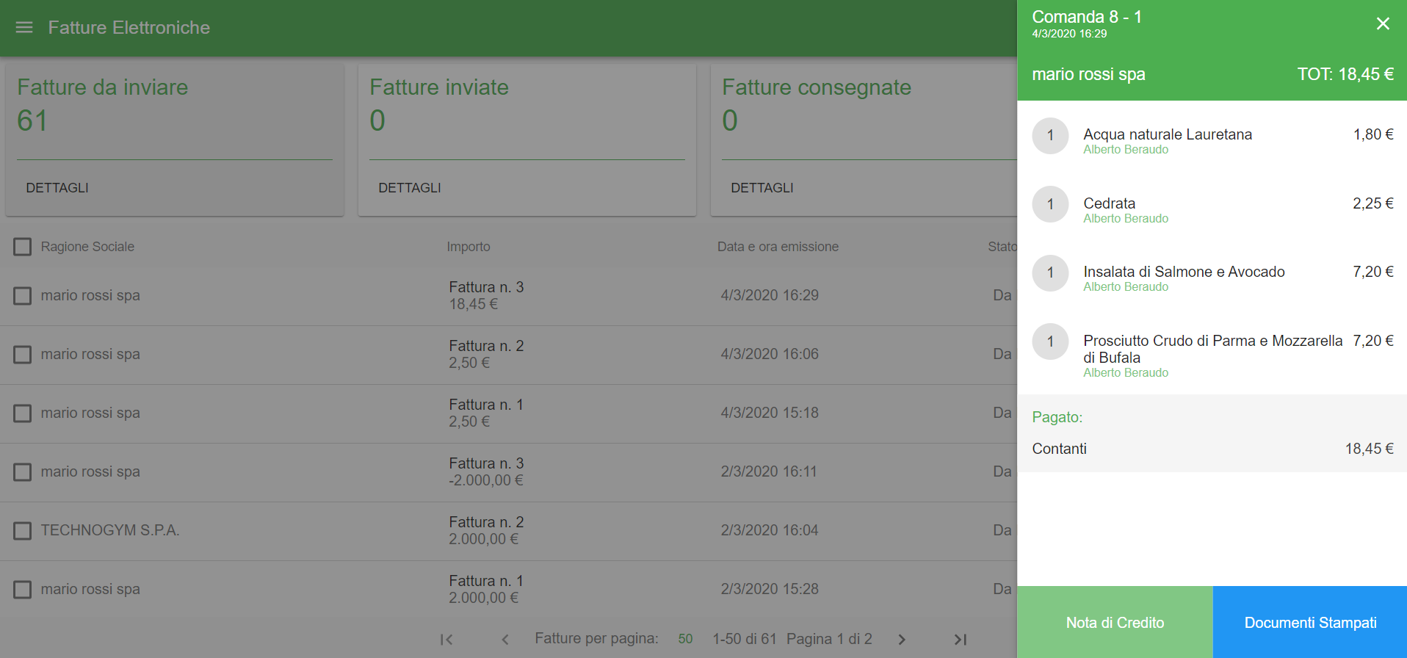Click quantity circle for Insalata di Salmone

[1050, 273]
